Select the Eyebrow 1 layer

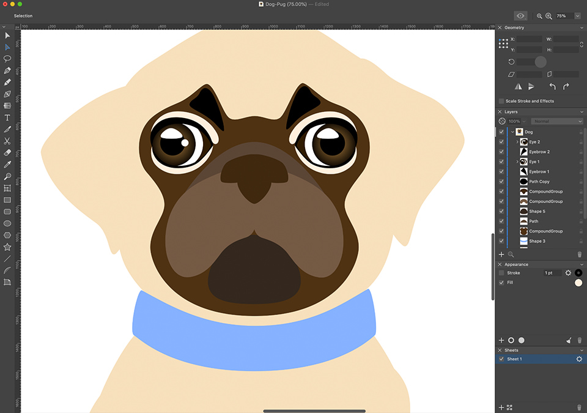[x=539, y=172]
